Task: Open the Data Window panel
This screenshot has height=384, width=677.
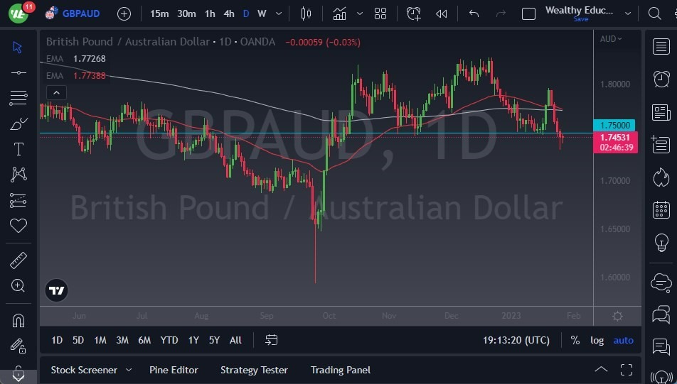Action: pyautogui.click(x=661, y=144)
